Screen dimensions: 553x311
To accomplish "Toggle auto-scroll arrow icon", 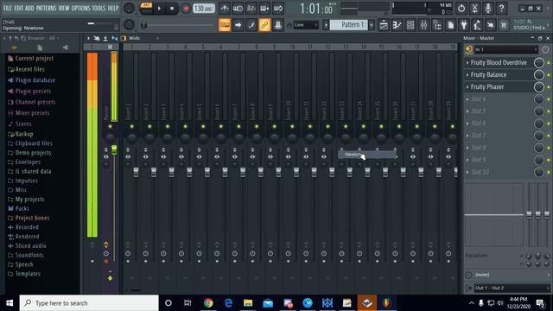I will point(238,25).
